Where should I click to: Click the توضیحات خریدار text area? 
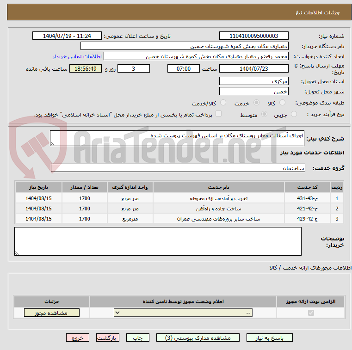(x=158, y=241)
